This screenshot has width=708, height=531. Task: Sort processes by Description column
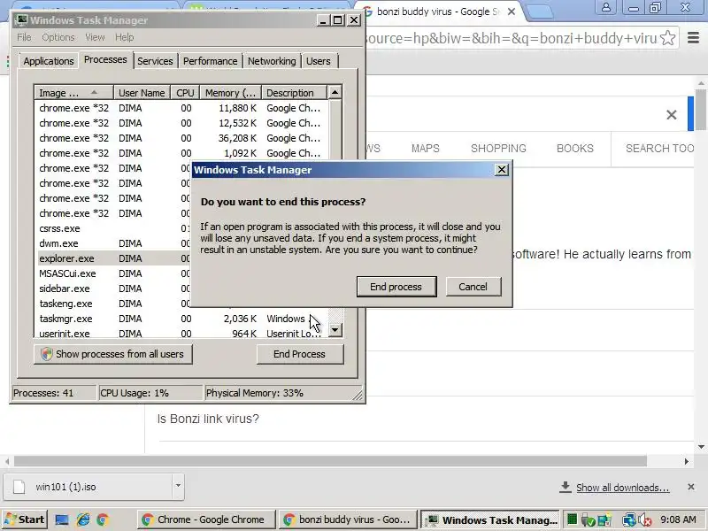click(x=294, y=93)
